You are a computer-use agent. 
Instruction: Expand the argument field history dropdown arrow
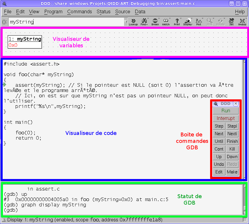126,22
